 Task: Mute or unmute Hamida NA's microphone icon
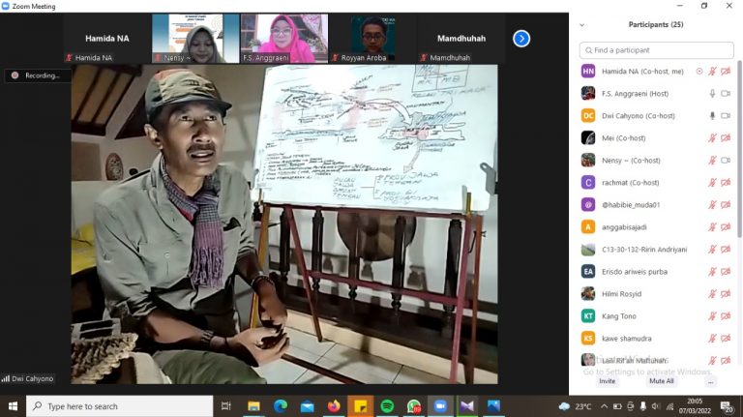coord(712,71)
